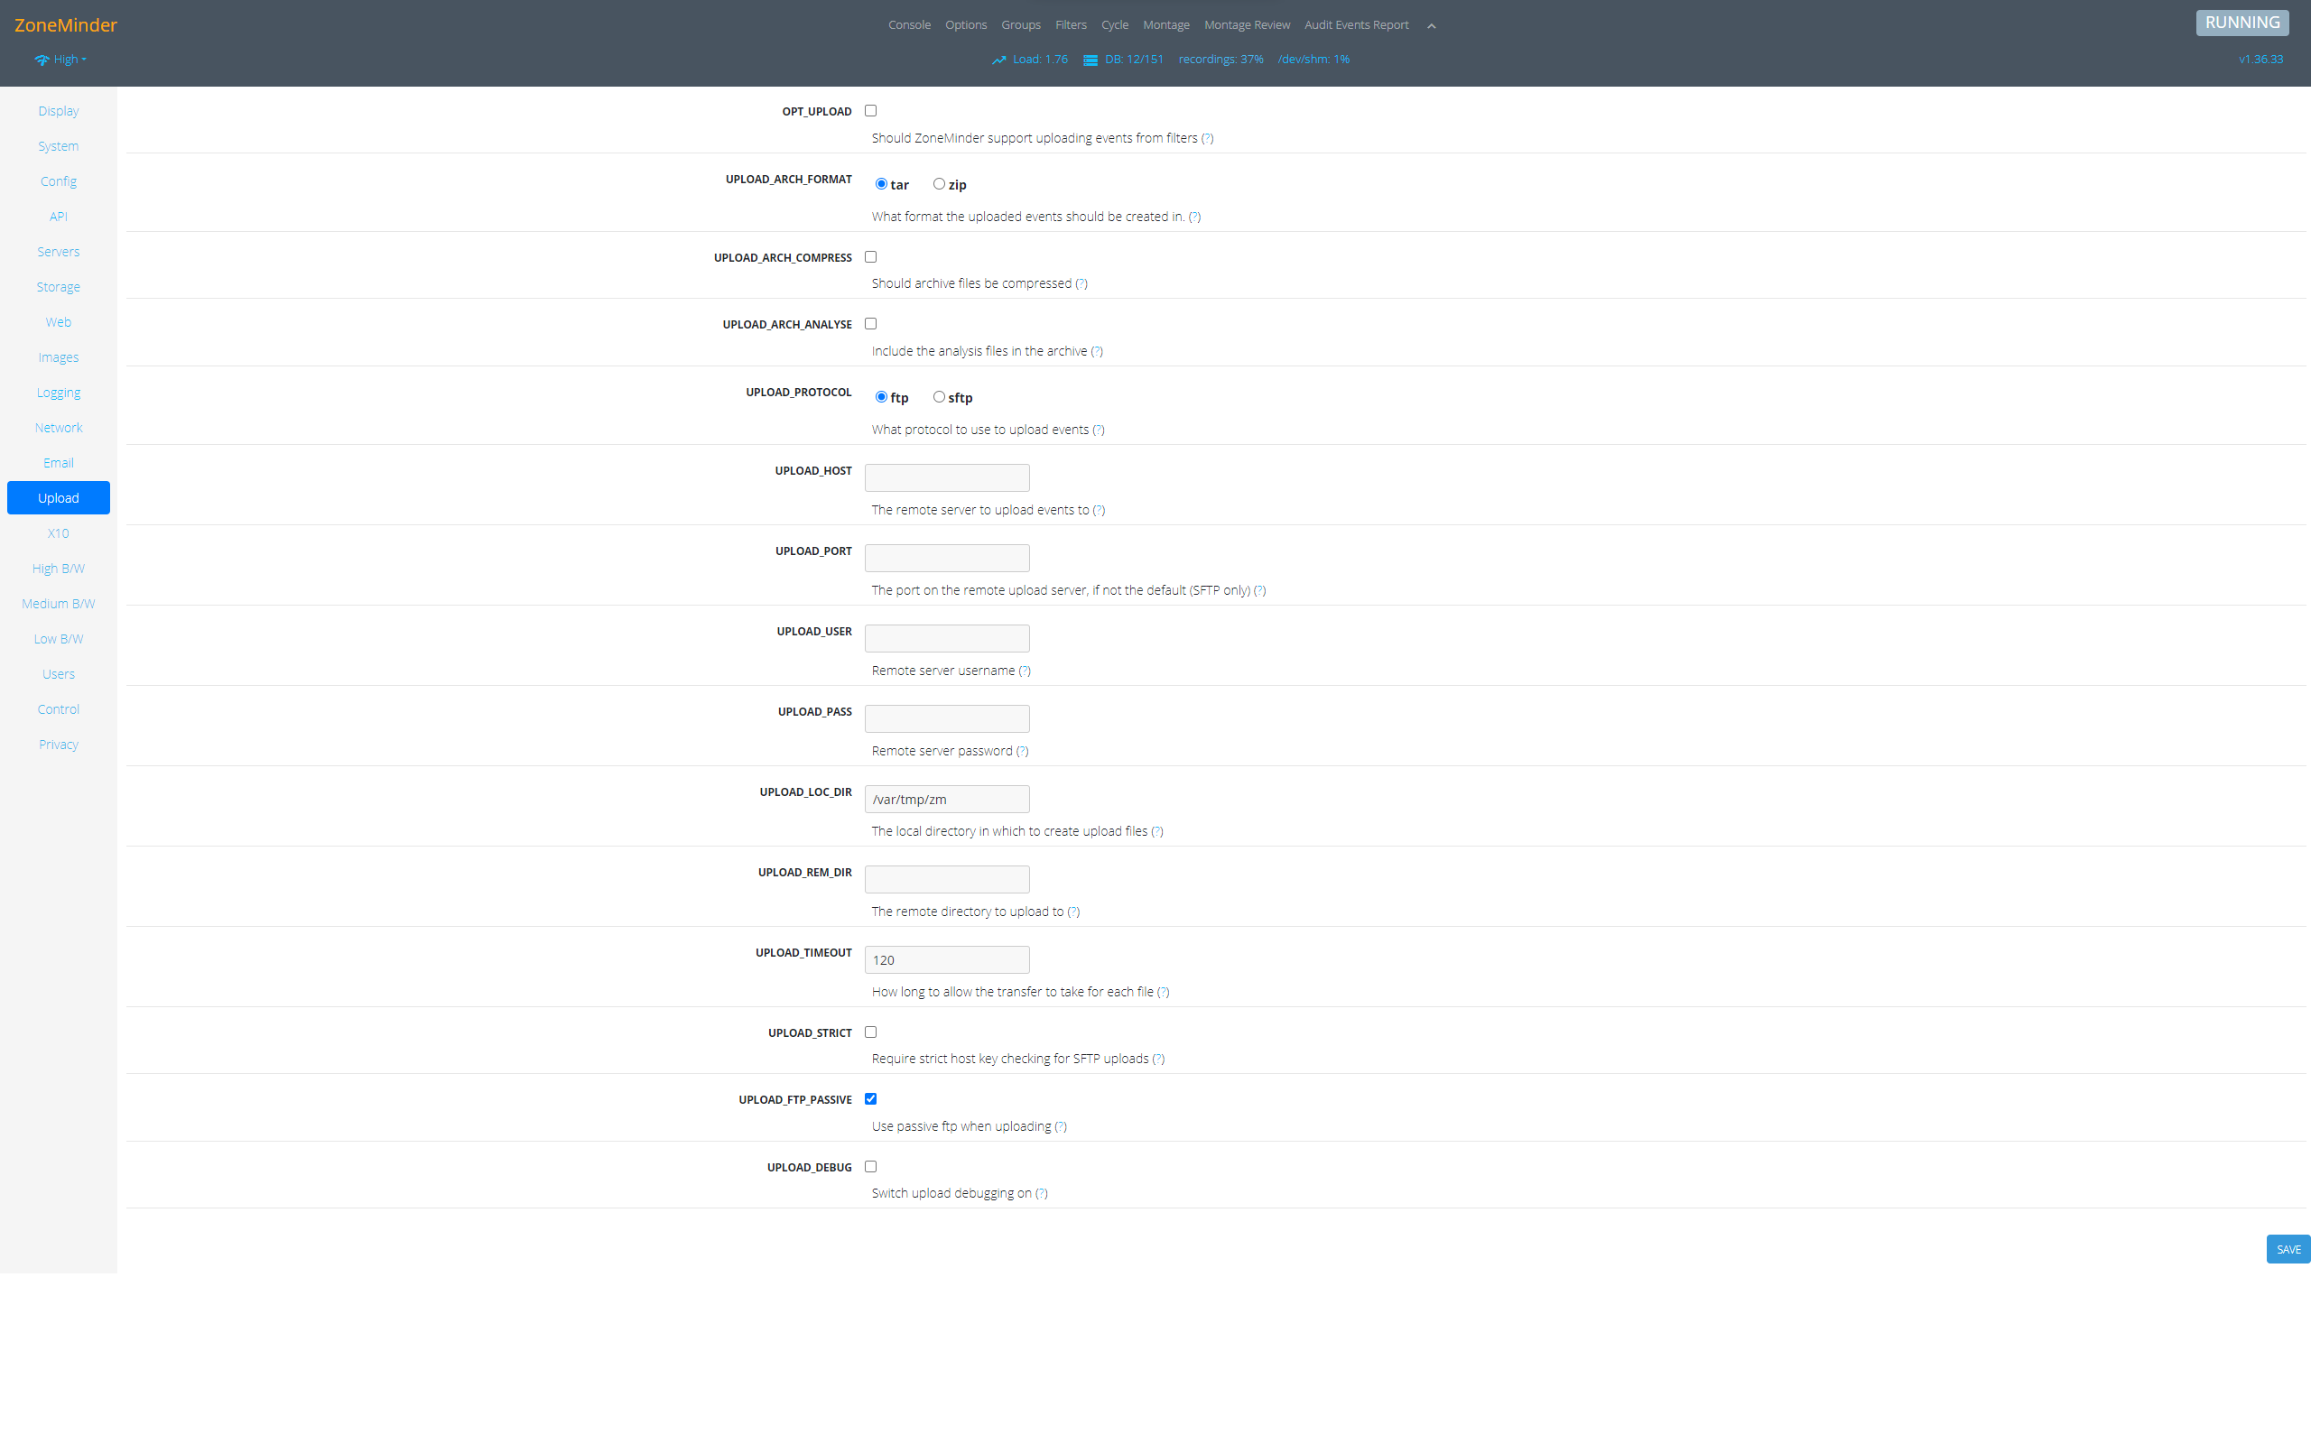
Task: Open the Montage Review menu item
Action: [1246, 25]
